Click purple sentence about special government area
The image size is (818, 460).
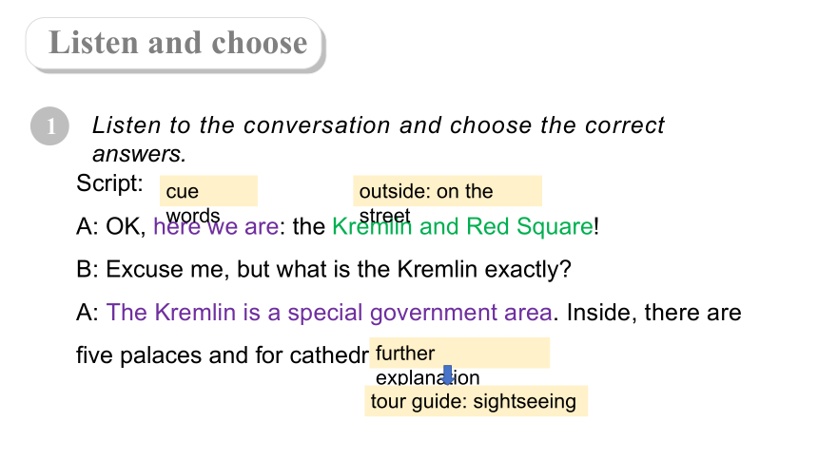(329, 313)
